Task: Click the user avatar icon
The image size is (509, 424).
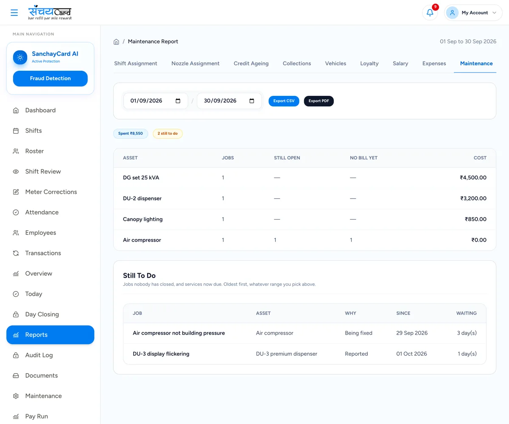Action: [x=452, y=13]
